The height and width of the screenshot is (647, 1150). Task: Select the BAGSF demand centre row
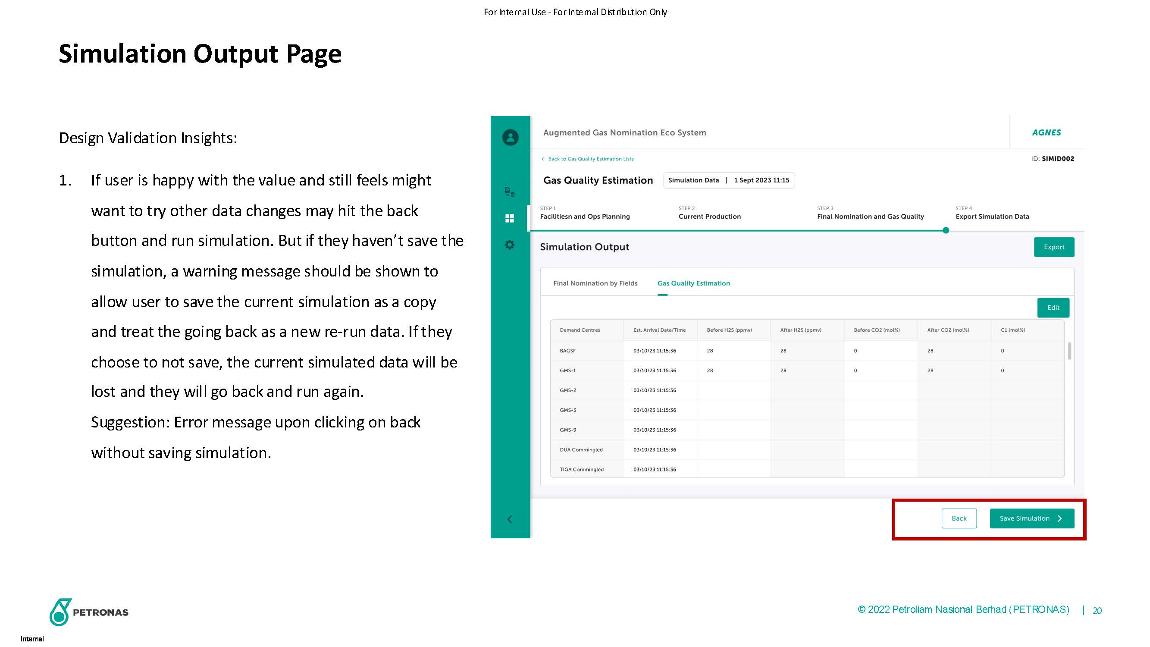(568, 351)
